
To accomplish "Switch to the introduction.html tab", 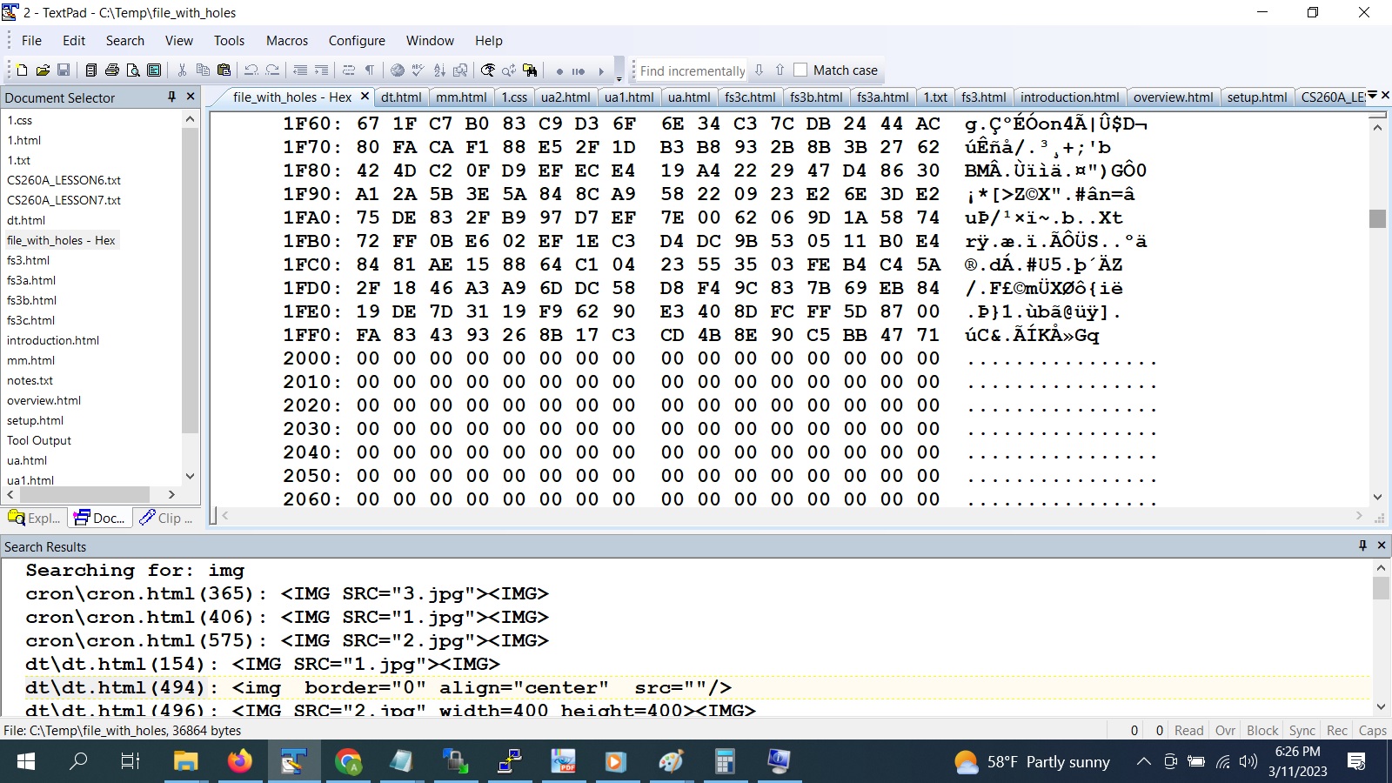I will (x=1069, y=97).
